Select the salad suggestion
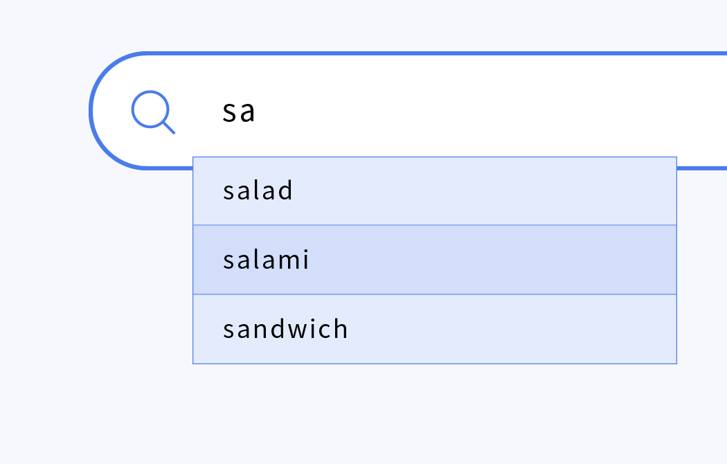This screenshot has width=727, height=464. (x=435, y=191)
